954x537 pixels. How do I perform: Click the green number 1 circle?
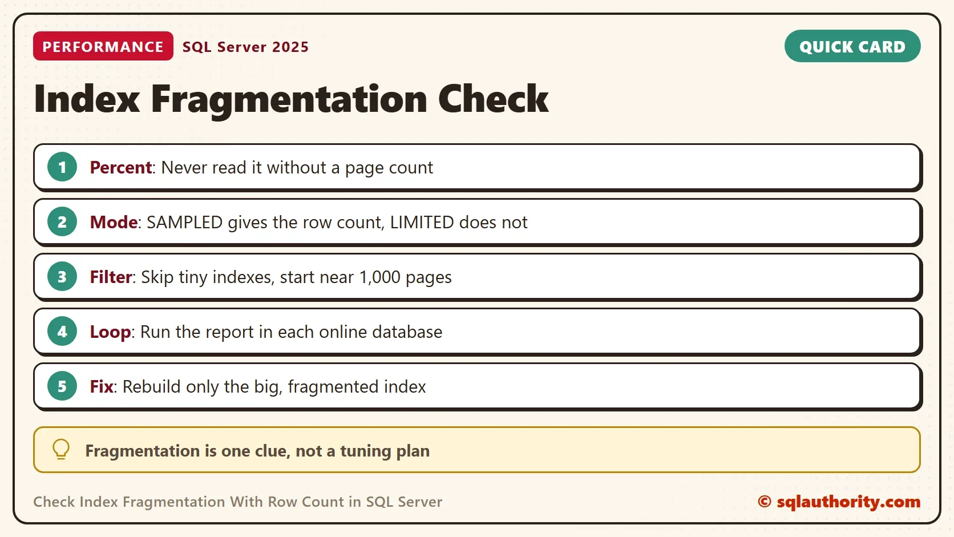point(62,167)
